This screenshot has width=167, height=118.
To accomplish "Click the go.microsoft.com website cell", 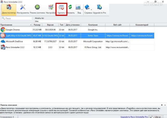I will [x=117, y=42].
